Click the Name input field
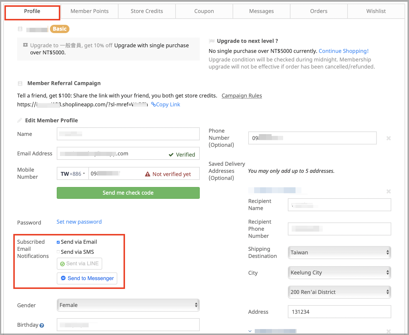 pyautogui.click(x=128, y=134)
